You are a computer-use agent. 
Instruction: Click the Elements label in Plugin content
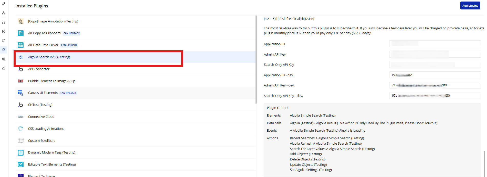pyautogui.click(x=274, y=116)
